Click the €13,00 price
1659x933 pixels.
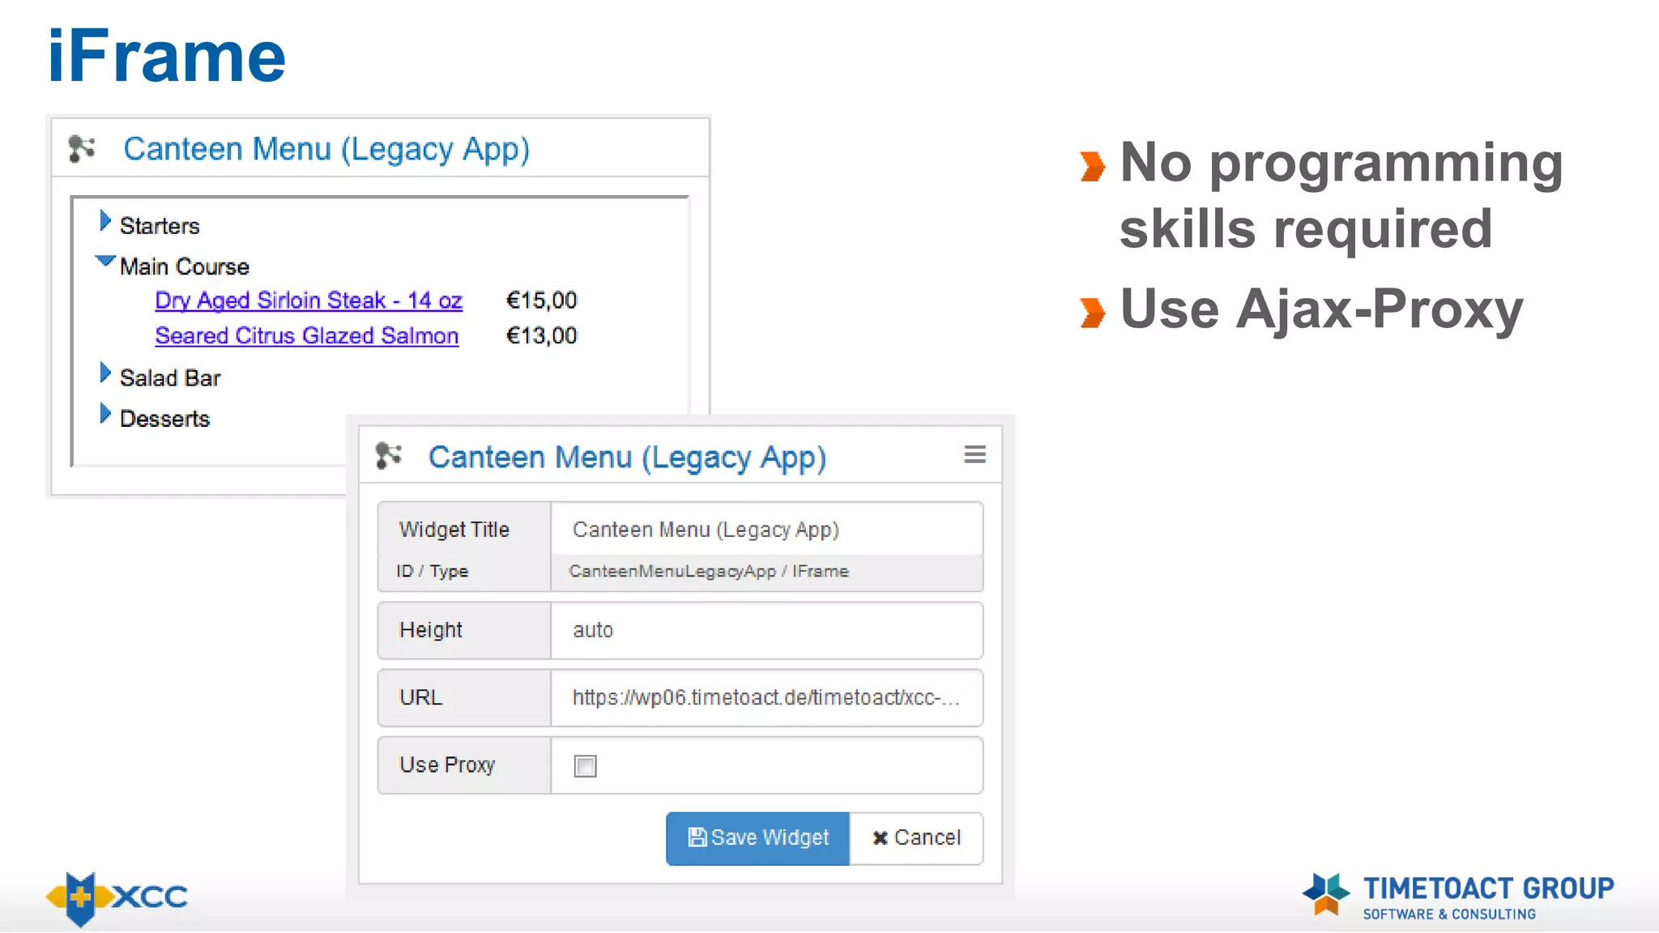(541, 336)
